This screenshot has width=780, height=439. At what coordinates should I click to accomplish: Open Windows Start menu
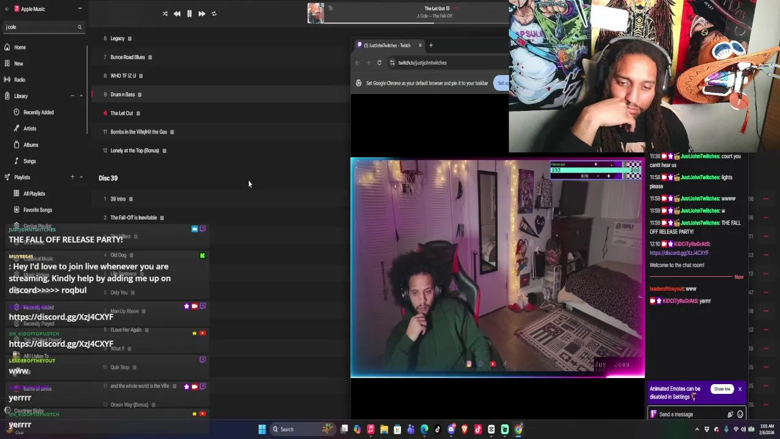262,429
